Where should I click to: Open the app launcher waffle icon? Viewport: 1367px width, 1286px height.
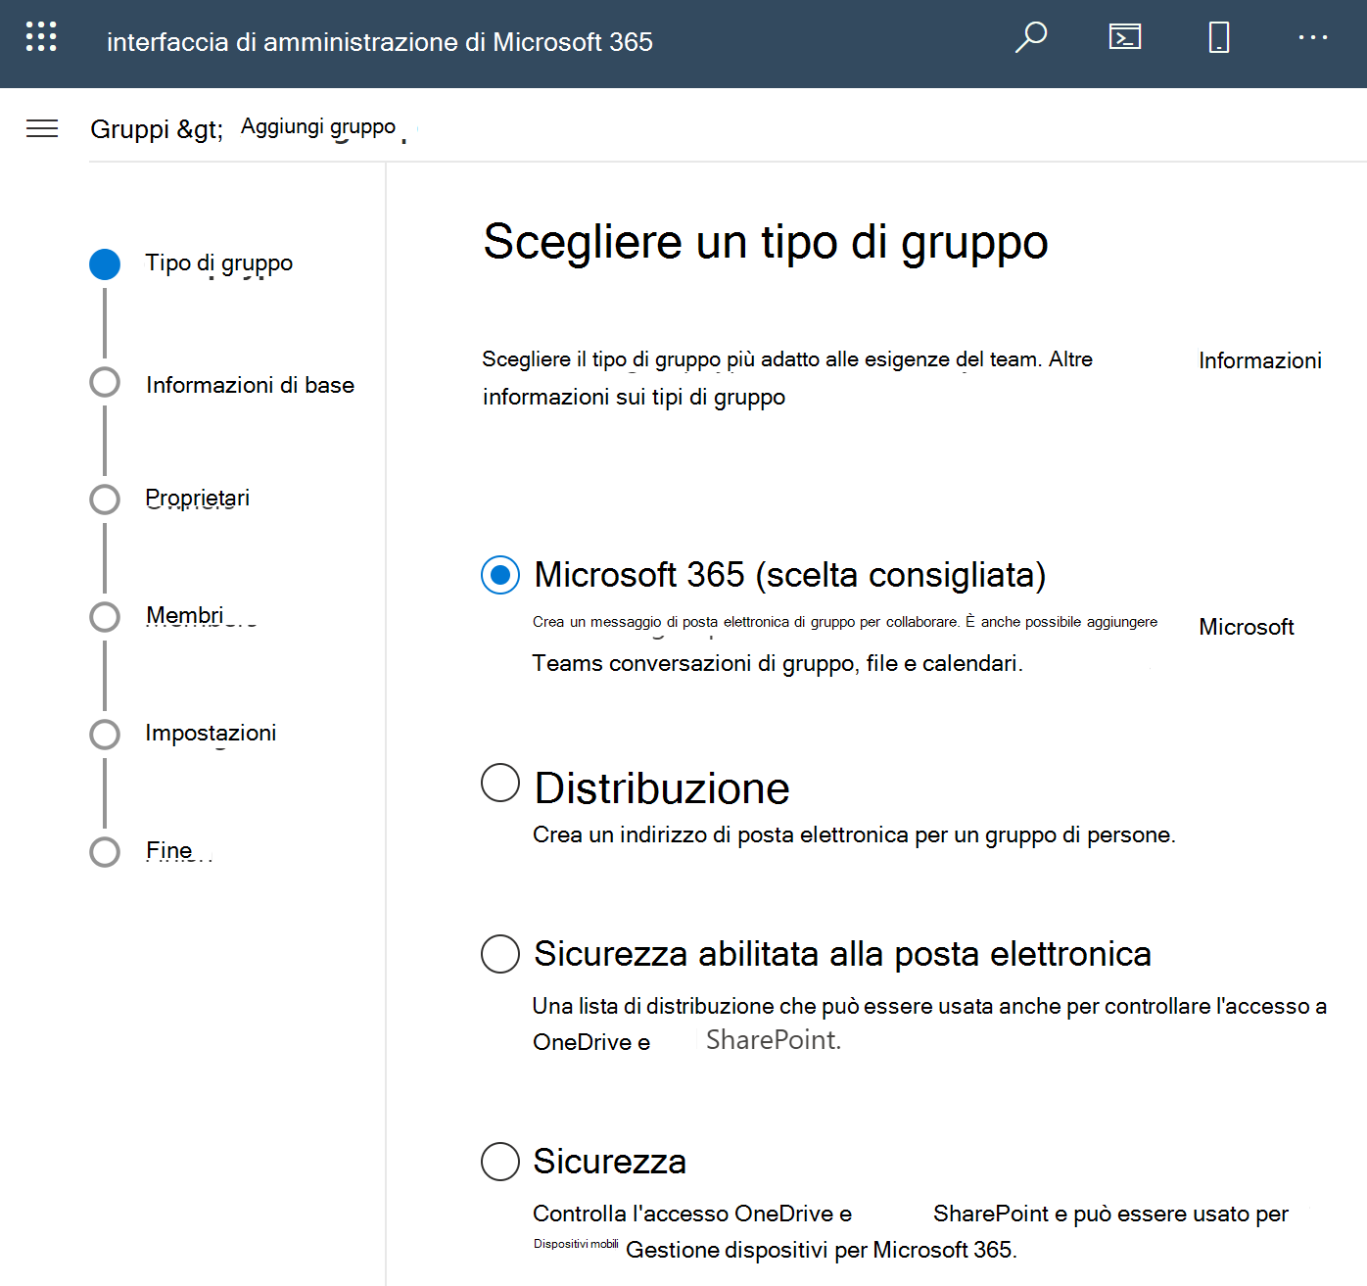(x=41, y=37)
